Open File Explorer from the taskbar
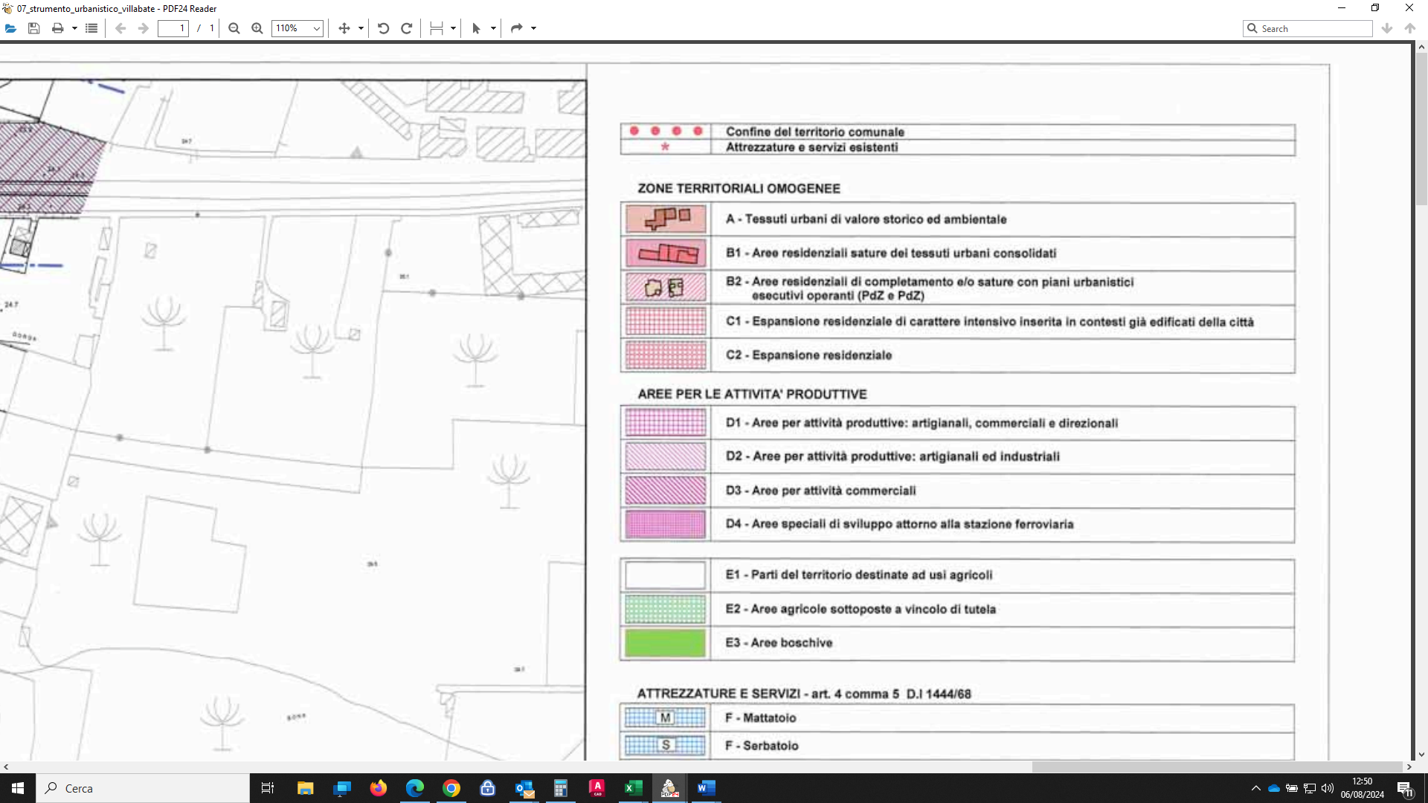Image resolution: width=1428 pixels, height=803 pixels. tap(305, 788)
